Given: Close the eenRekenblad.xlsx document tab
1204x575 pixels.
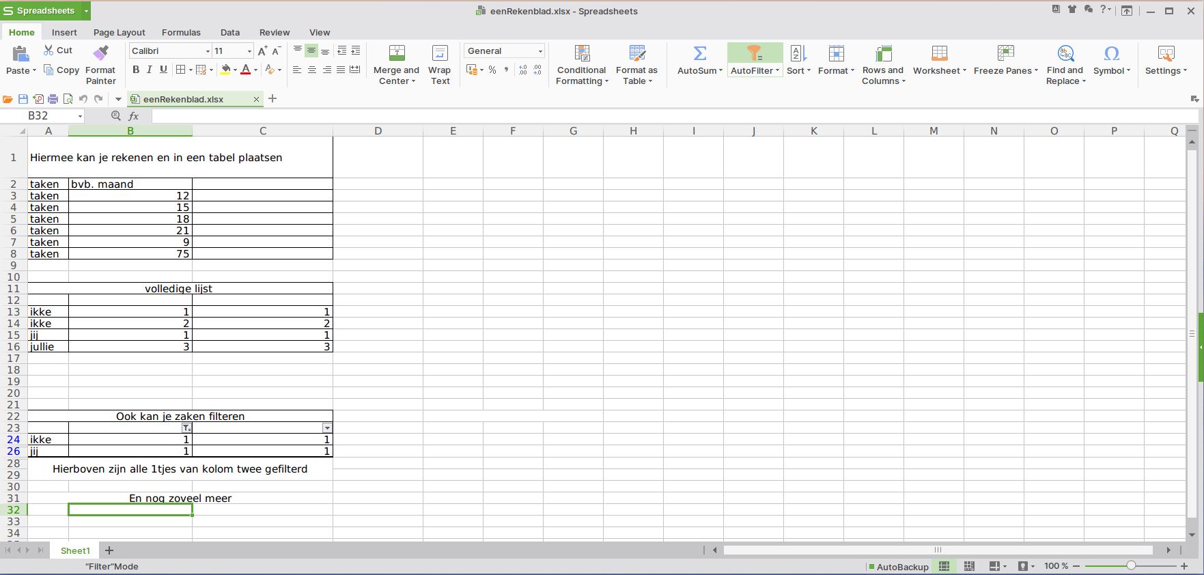Looking at the screenshot, I should (256, 99).
